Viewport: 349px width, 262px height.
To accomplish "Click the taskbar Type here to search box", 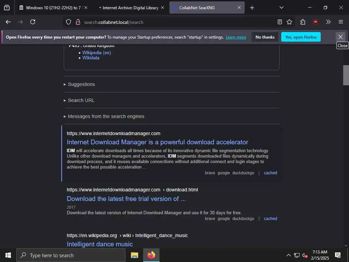I will click(x=71, y=255).
